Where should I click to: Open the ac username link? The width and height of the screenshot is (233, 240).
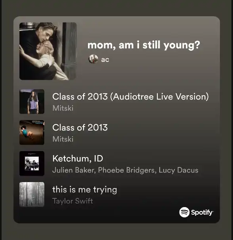coord(105,60)
